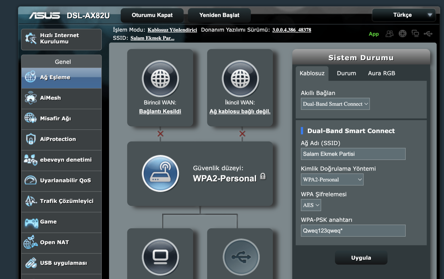This screenshot has width=444, height=279.
Task: Click the WPA2-Personal security level text
Action: click(225, 179)
